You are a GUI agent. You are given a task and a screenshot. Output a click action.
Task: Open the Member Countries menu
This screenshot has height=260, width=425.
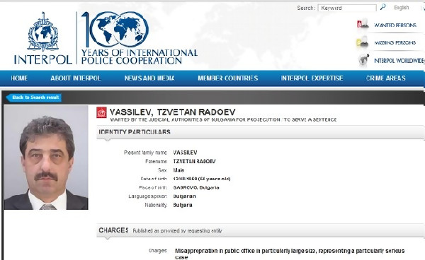point(228,78)
